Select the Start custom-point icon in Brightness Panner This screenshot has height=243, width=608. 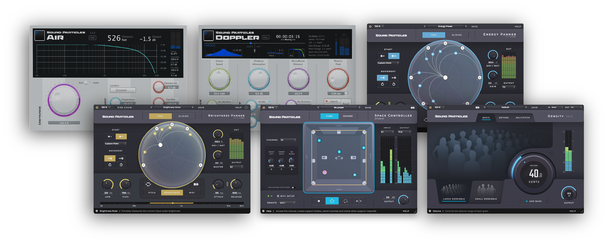tap(121, 136)
